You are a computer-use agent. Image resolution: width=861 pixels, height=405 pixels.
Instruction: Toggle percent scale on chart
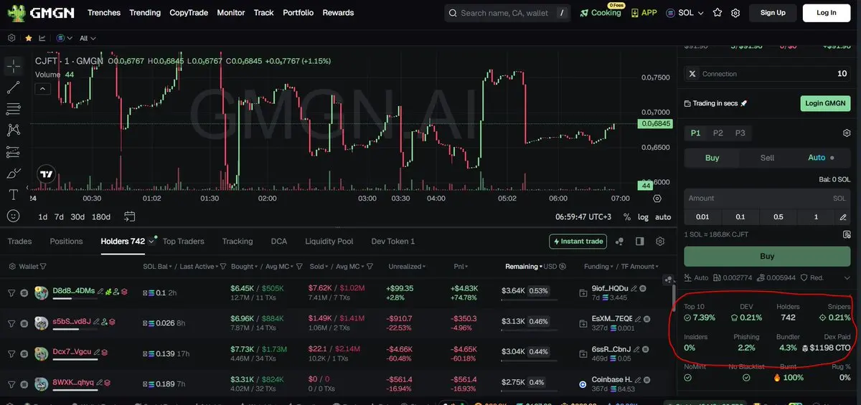(627, 216)
